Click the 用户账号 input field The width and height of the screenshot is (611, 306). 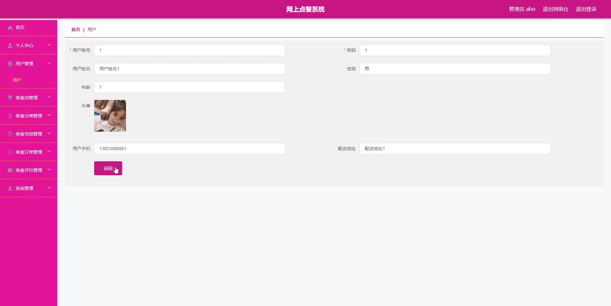click(190, 50)
